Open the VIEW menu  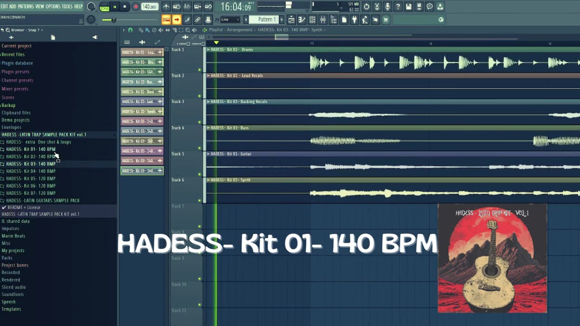point(40,6)
